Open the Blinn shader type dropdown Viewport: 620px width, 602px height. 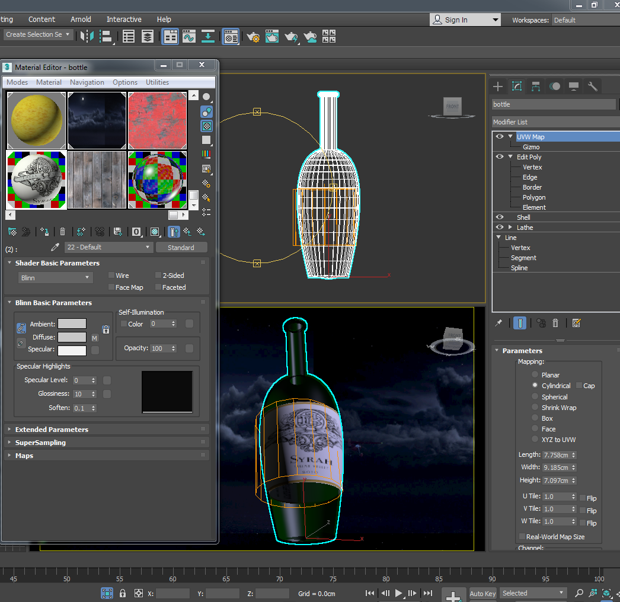[x=55, y=278]
